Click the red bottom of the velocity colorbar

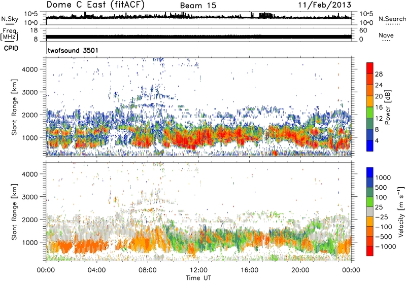[370, 251]
